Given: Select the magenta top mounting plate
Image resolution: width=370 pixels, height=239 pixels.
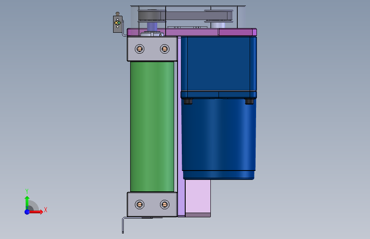Looking at the screenshot, I should [192, 32].
